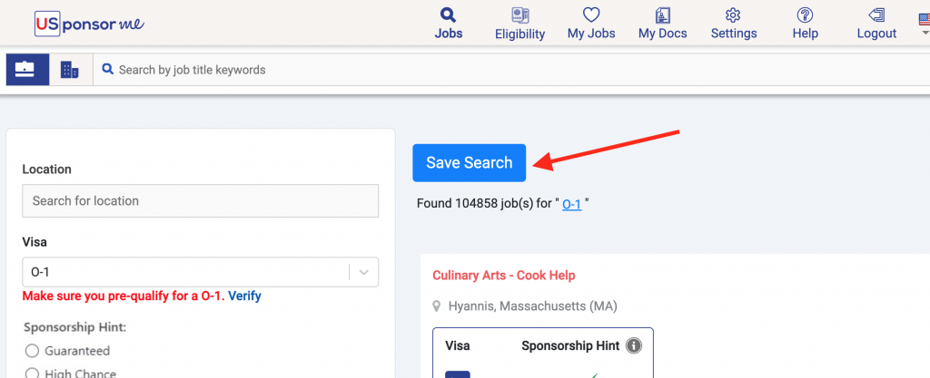Click the Search for location field
This screenshot has width=930, height=378.
tap(201, 200)
